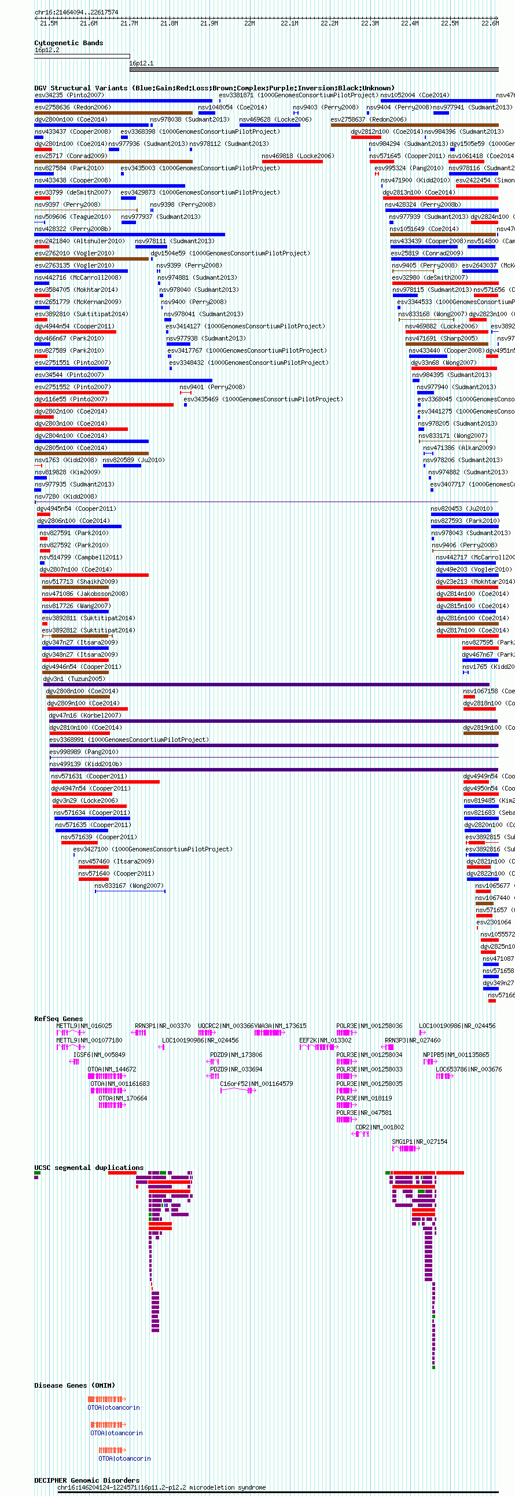The width and height of the screenshot is (515, 1496).
Task: Open variant nsv509606 (Teague2010)
Action: (72, 217)
